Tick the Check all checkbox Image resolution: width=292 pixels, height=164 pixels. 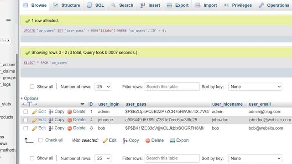click(40, 140)
